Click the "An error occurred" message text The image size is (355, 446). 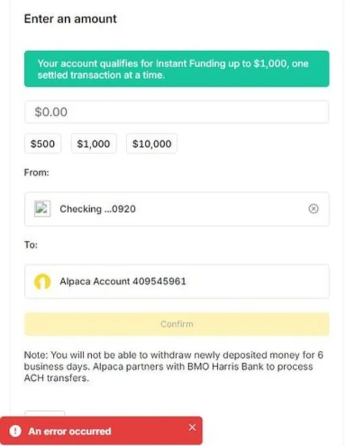(69, 431)
